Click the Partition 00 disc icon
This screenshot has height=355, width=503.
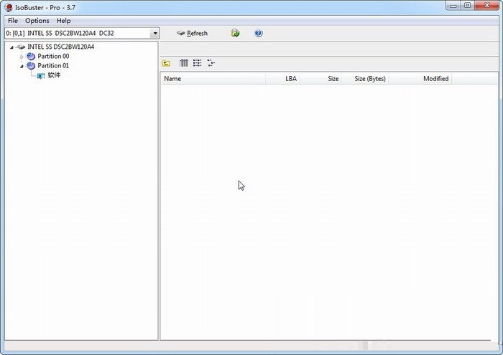point(31,56)
